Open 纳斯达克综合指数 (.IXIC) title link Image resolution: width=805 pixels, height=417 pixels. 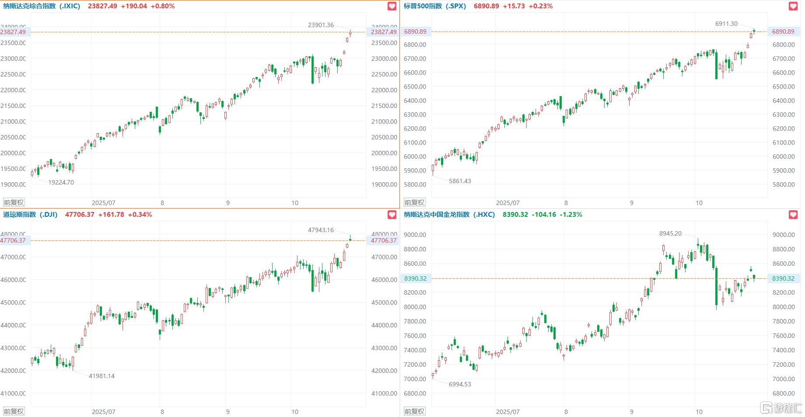pos(42,6)
